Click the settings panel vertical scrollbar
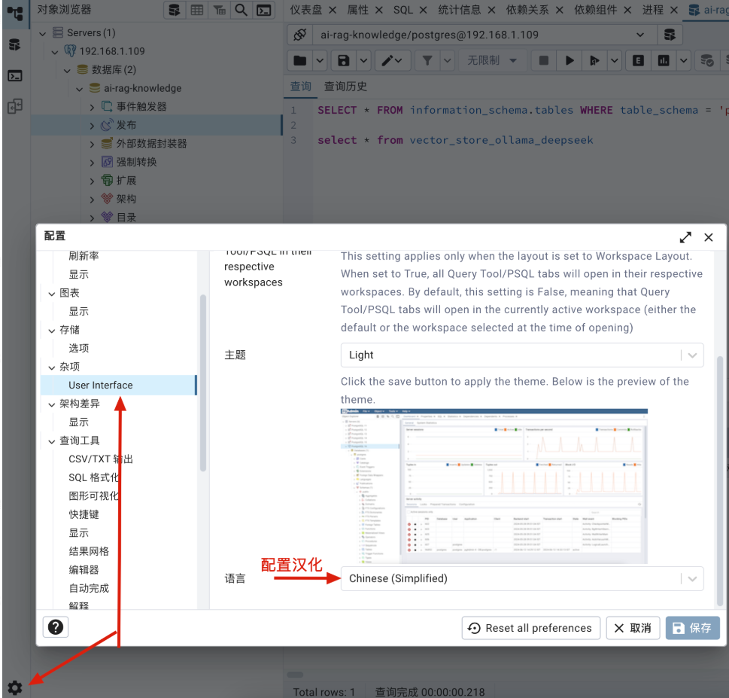Screen dimensions: 729x698 point(720,480)
